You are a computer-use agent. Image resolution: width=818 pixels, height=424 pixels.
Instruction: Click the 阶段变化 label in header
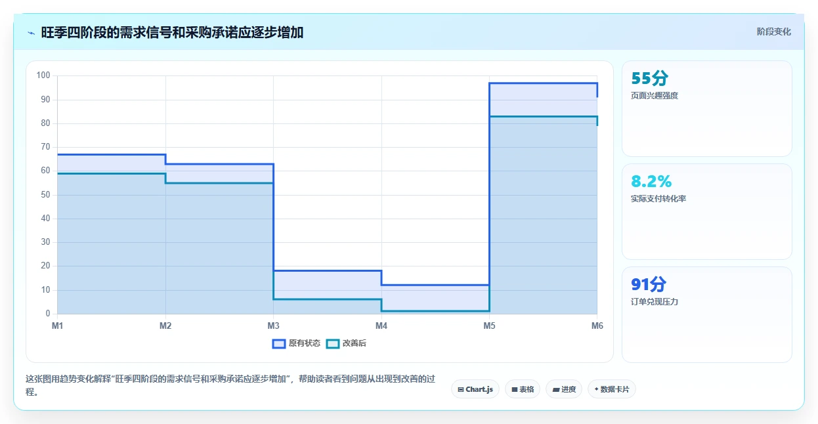tap(773, 32)
